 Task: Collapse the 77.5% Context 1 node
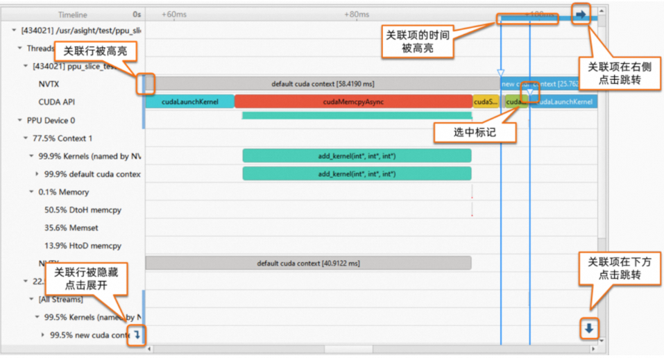click(x=26, y=138)
